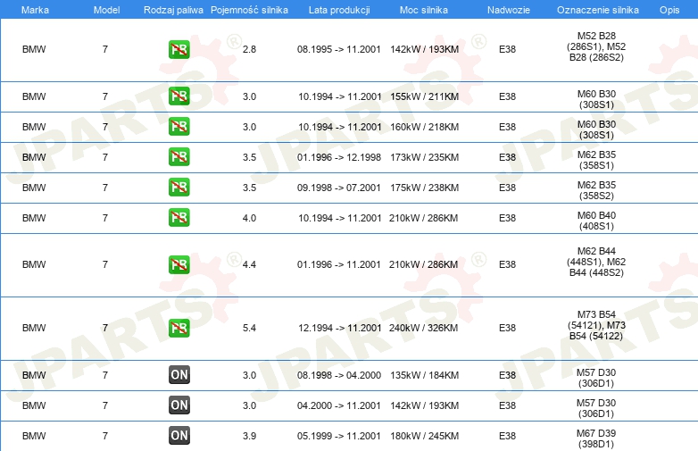Select the 175kW / 238KM power cell
This screenshot has height=451, width=698.
[x=424, y=188]
